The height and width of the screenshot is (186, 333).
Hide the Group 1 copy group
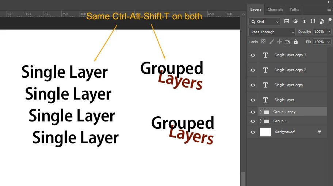pos(253,112)
